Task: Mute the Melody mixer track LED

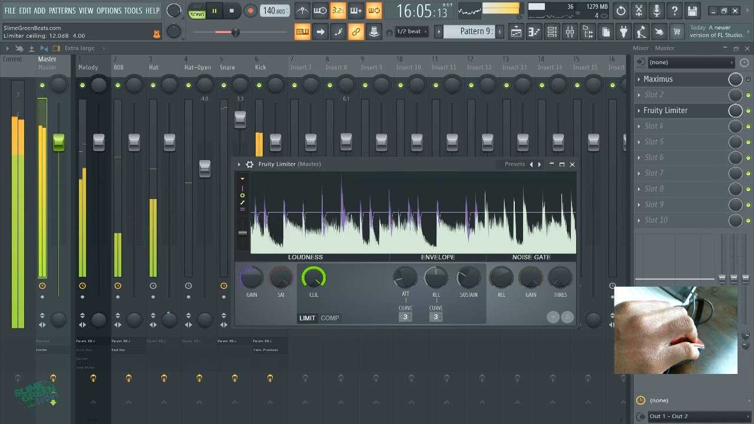Action: point(82,86)
